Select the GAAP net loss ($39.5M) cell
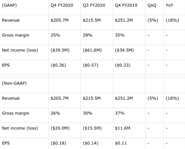 (60, 50)
